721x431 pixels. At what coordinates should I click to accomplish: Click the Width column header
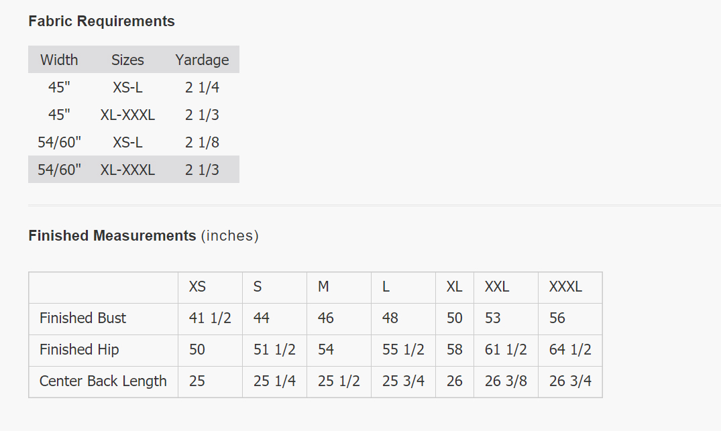(59, 60)
